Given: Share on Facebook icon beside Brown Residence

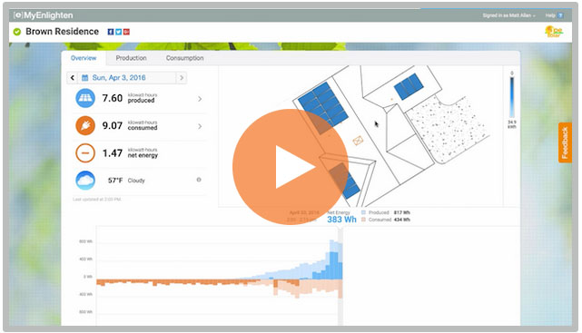Looking at the screenshot, I should (111, 32).
